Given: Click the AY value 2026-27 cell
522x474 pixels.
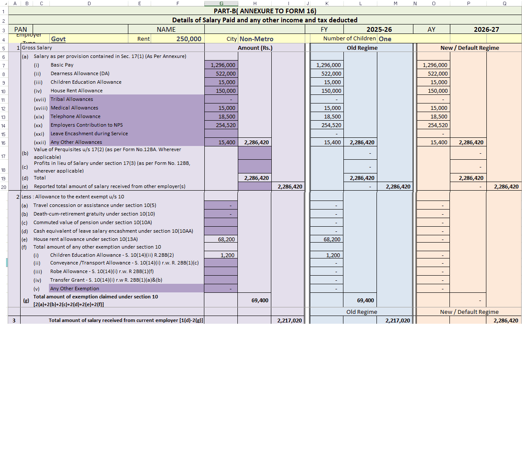Looking at the screenshot, I should pyautogui.click(x=486, y=30).
